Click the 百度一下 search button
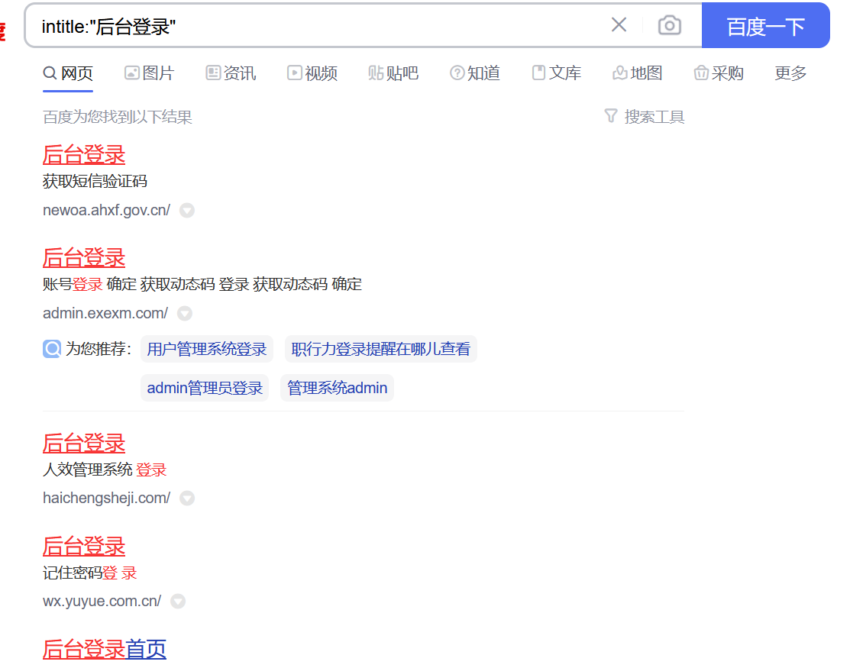 765,25
